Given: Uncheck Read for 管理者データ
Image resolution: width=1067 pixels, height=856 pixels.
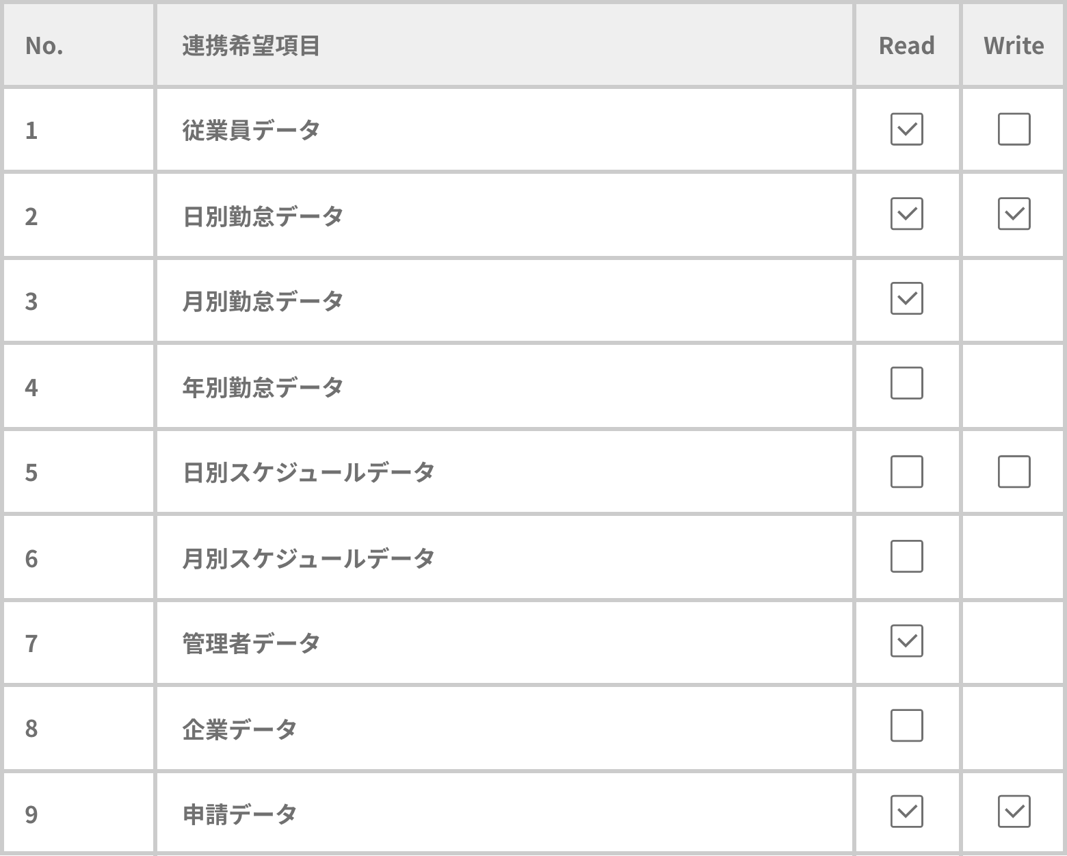Looking at the screenshot, I should click(x=906, y=641).
